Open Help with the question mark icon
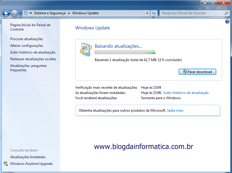Image resolution: width=232 pixels, height=173 pixels. [227, 22]
